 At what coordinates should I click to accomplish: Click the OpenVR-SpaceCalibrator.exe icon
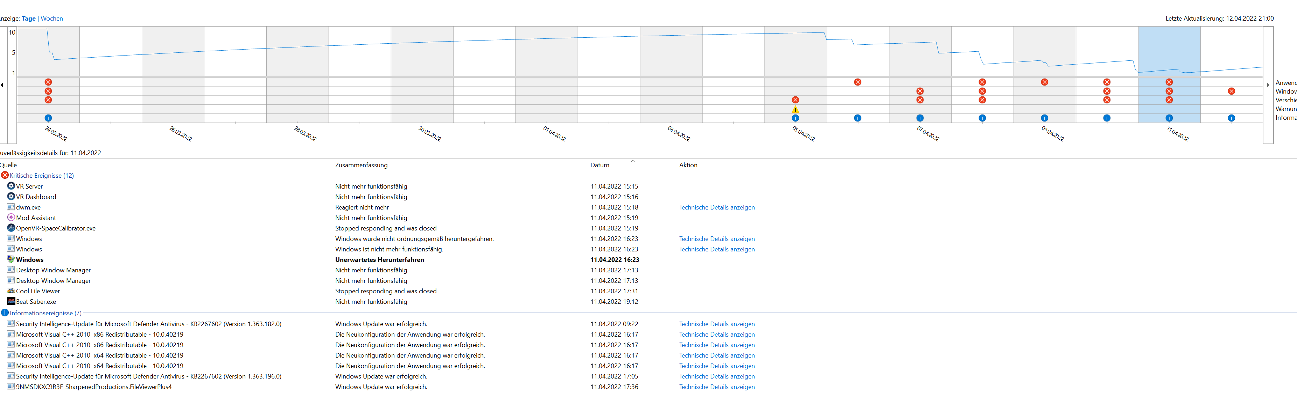10,228
